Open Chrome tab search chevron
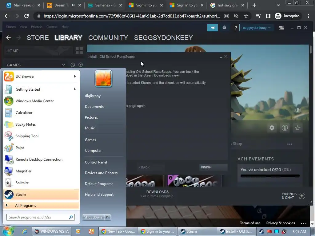Image resolution: width=315 pixels, height=236 pixels. (x=278, y=5)
